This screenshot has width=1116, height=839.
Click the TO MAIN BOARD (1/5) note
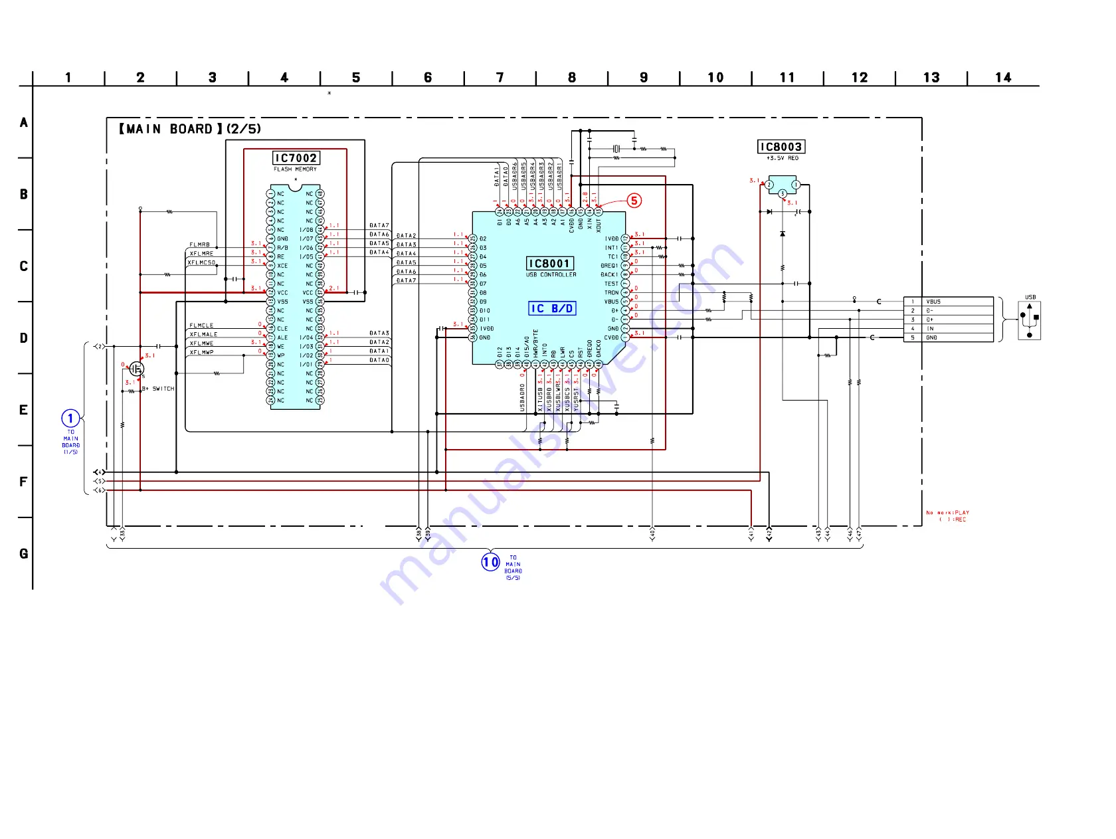(x=70, y=442)
